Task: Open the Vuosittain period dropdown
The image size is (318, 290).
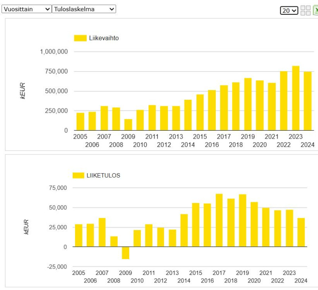Action: (x=27, y=9)
